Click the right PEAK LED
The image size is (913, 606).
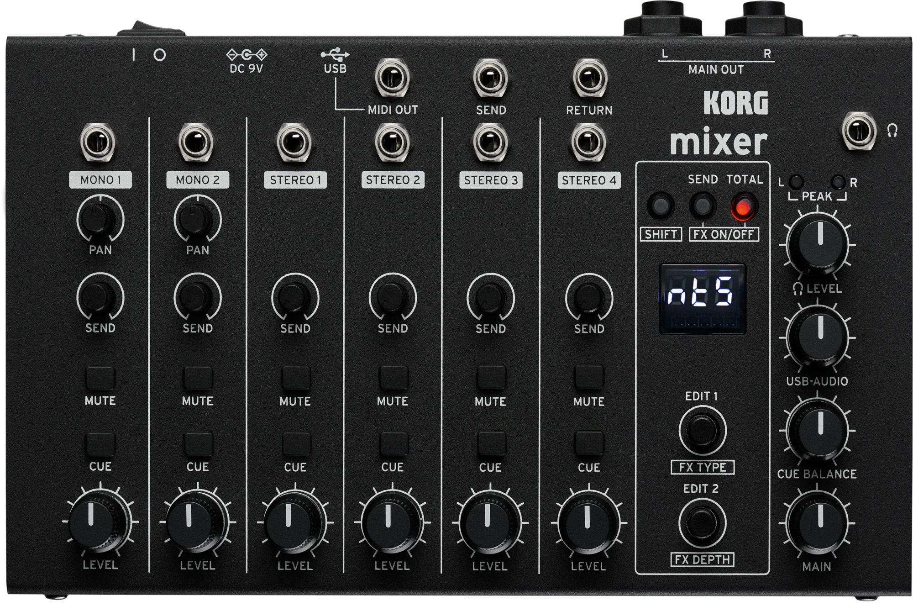pos(839,182)
